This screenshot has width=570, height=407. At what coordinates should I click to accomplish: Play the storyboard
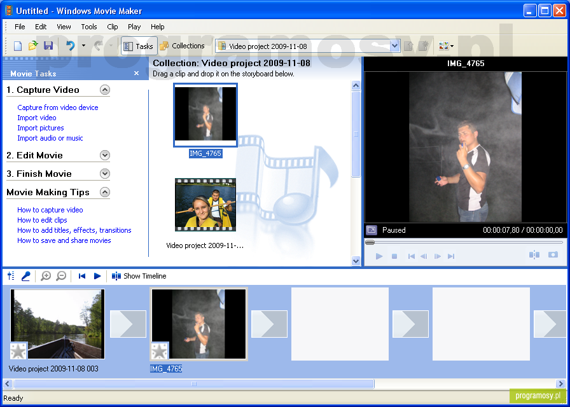(97, 276)
